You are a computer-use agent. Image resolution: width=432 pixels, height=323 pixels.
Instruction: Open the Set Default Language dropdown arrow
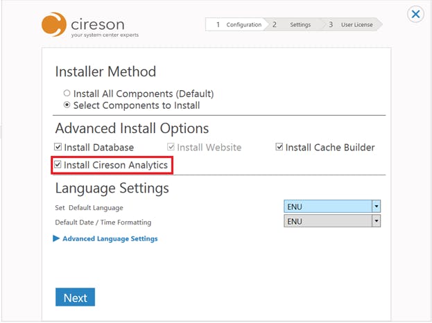point(377,207)
